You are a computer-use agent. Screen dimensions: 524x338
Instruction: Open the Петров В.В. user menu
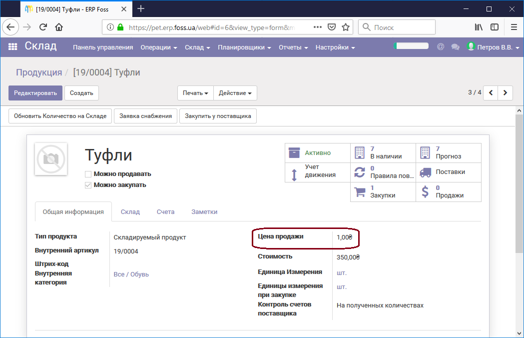coord(493,47)
